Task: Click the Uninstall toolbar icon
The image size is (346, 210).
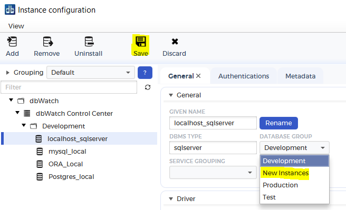Action: pyautogui.click(x=89, y=42)
